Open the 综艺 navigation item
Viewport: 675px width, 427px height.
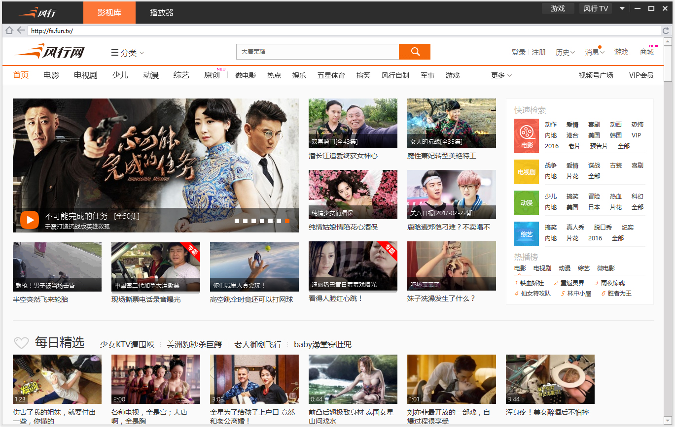point(181,75)
